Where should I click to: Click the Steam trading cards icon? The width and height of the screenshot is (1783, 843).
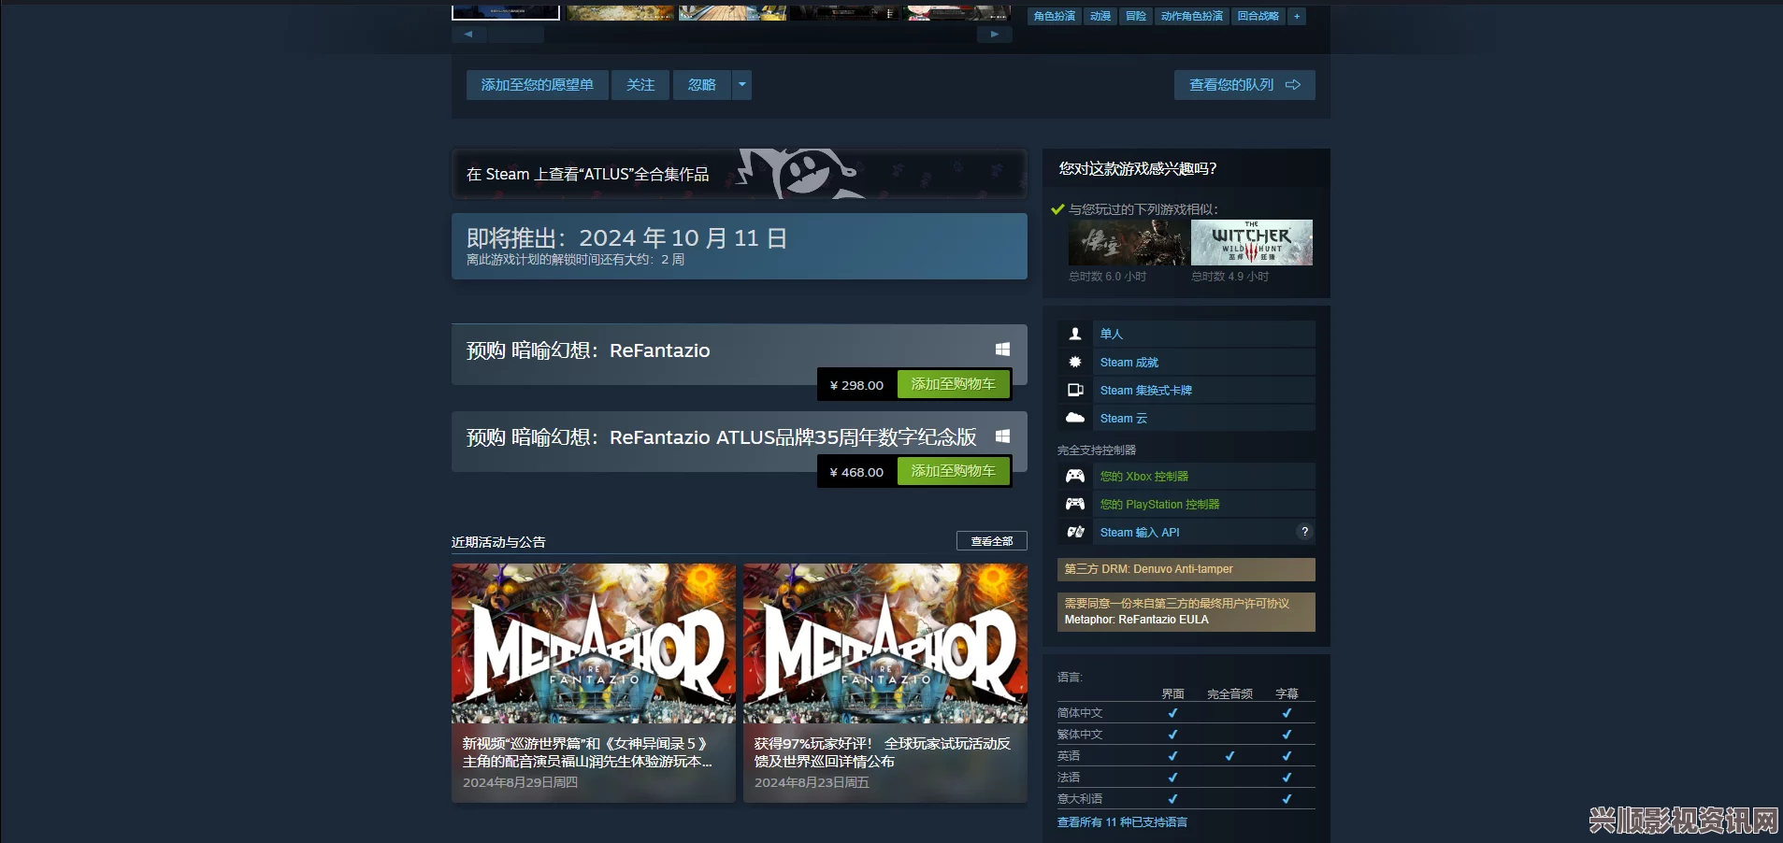[1075, 390]
